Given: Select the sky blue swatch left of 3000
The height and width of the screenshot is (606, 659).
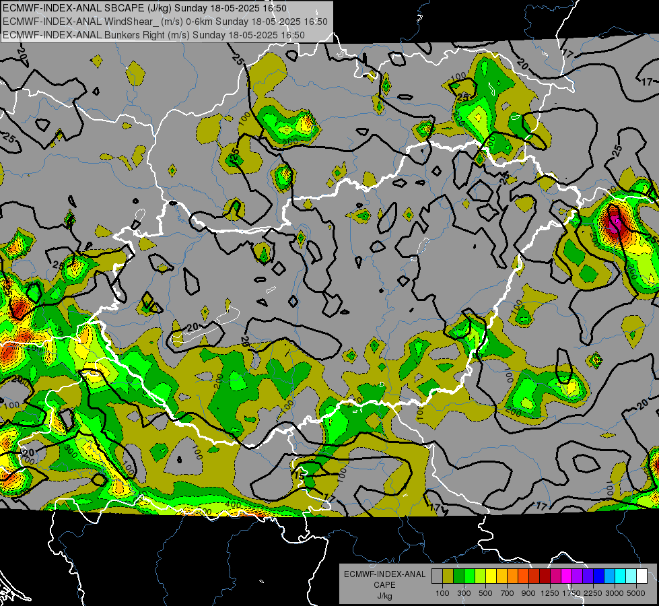Looking at the screenshot, I should [609, 576].
